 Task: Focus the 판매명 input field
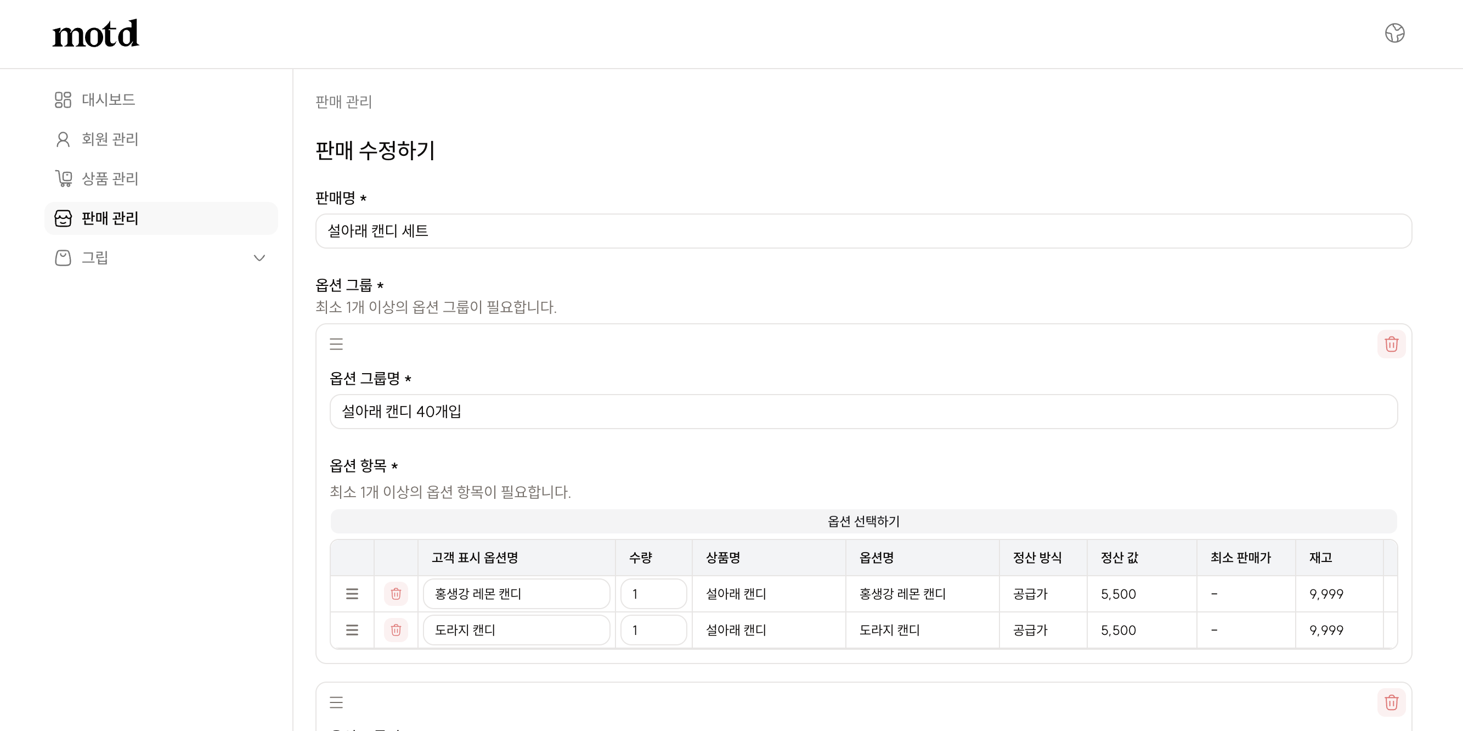tap(863, 231)
